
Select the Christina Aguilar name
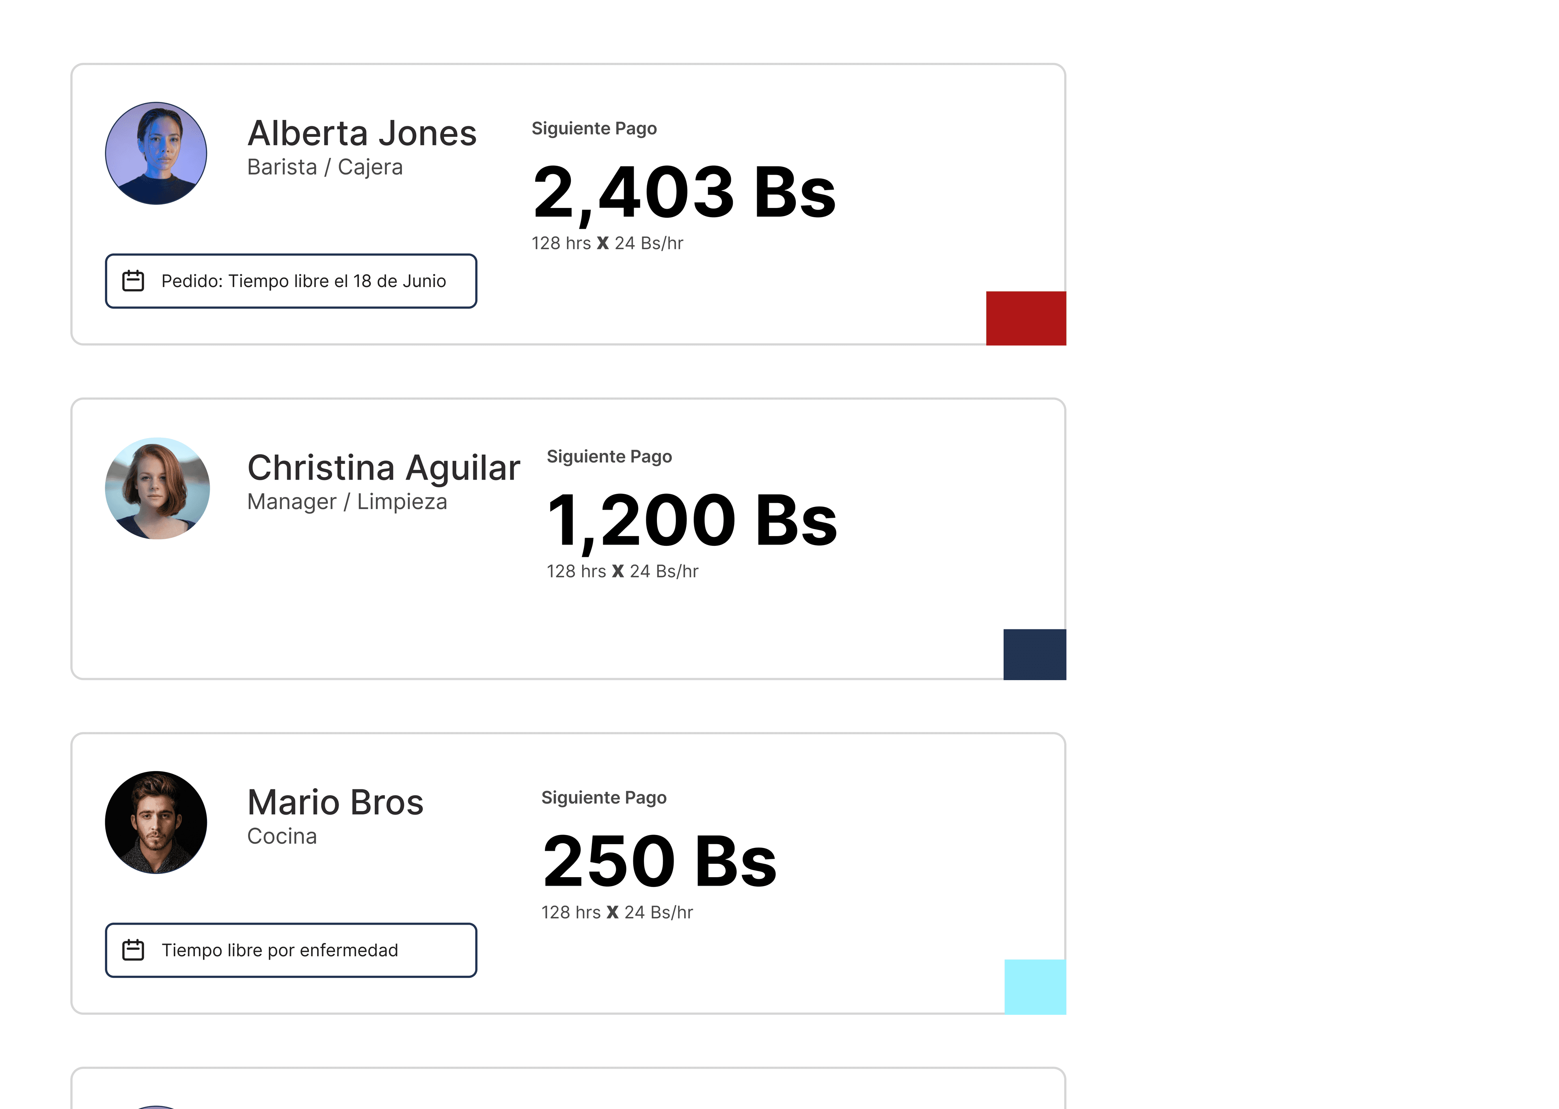click(384, 468)
